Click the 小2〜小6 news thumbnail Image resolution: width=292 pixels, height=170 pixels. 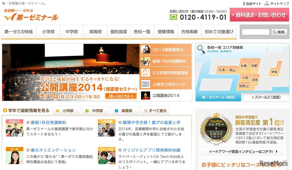pyautogui.click(x=107, y=156)
